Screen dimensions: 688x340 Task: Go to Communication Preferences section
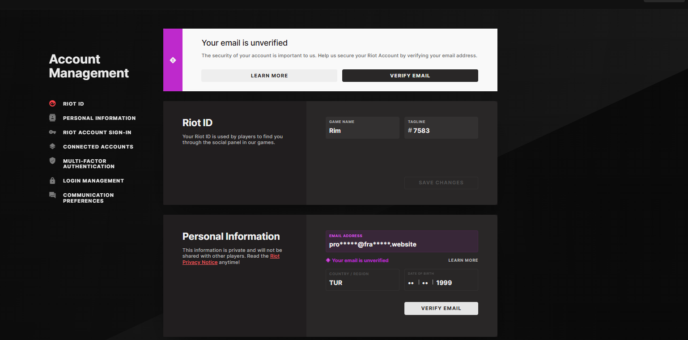pos(88,198)
